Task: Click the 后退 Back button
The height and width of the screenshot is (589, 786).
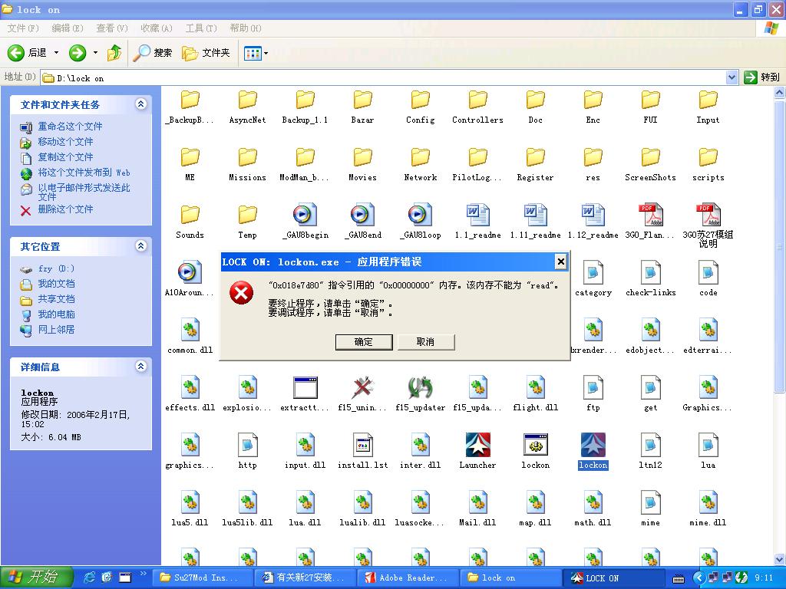Action: tap(27, 53)
